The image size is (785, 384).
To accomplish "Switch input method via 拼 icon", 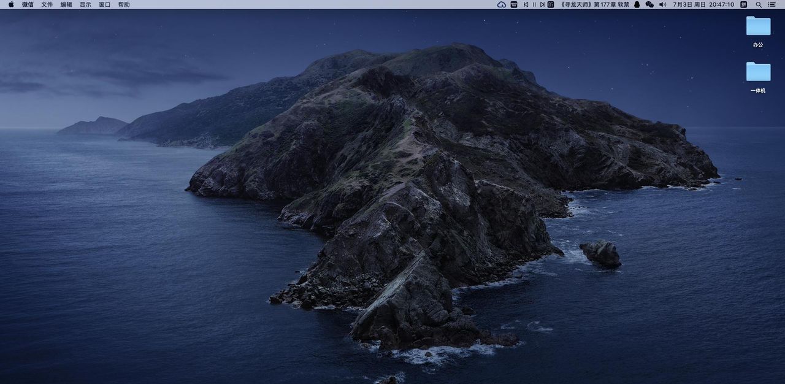I will tap(743, 4).
